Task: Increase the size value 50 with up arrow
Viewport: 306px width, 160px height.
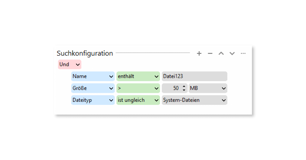Action: tap(184, 87)
